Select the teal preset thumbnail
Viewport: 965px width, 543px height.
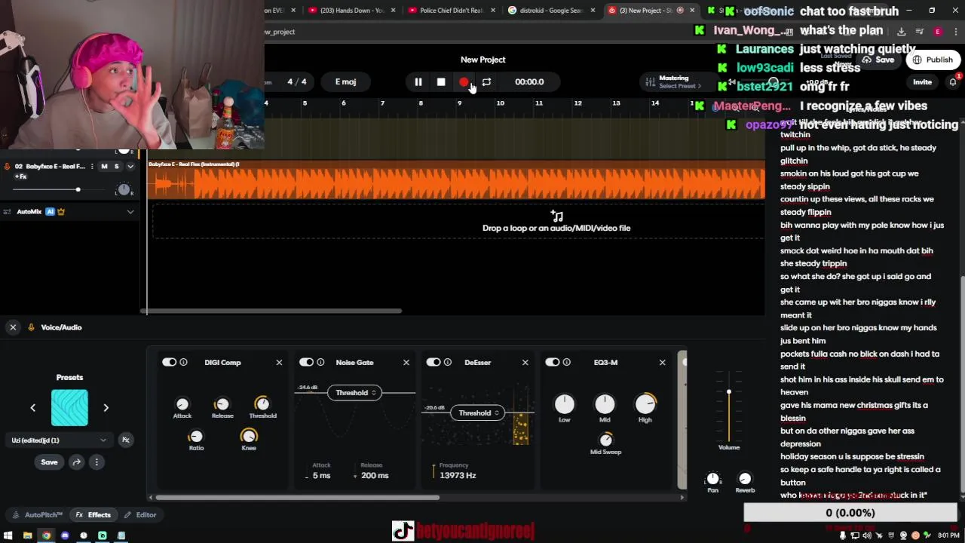pos(69,407)
